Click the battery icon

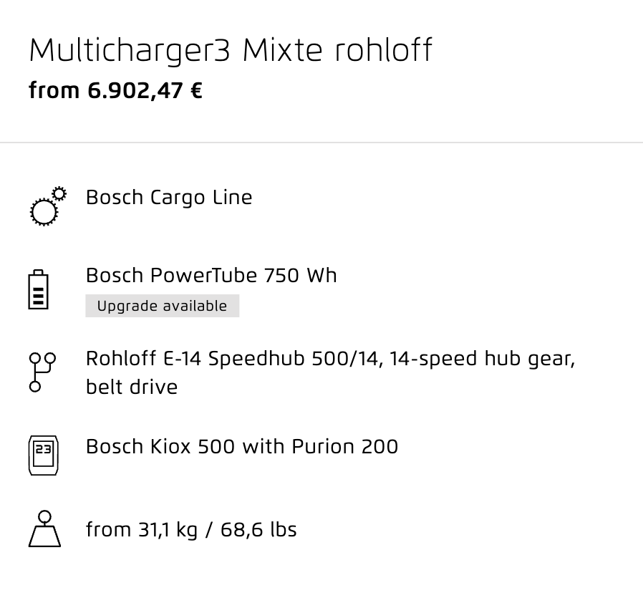tap(38, 289)
